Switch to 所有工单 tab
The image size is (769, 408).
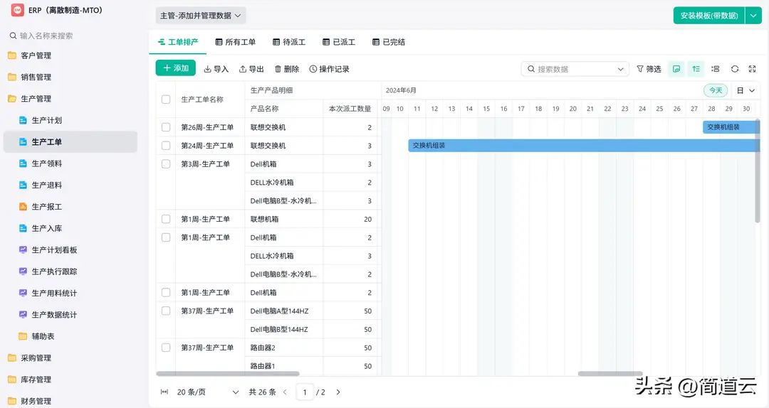click(x=236, y=42)
